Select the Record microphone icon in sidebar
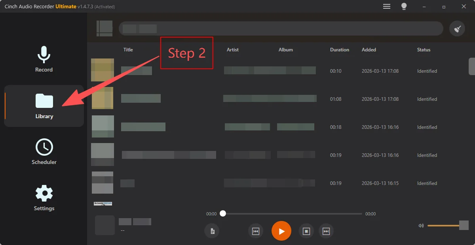475x245 pixels. click(44, 55)
